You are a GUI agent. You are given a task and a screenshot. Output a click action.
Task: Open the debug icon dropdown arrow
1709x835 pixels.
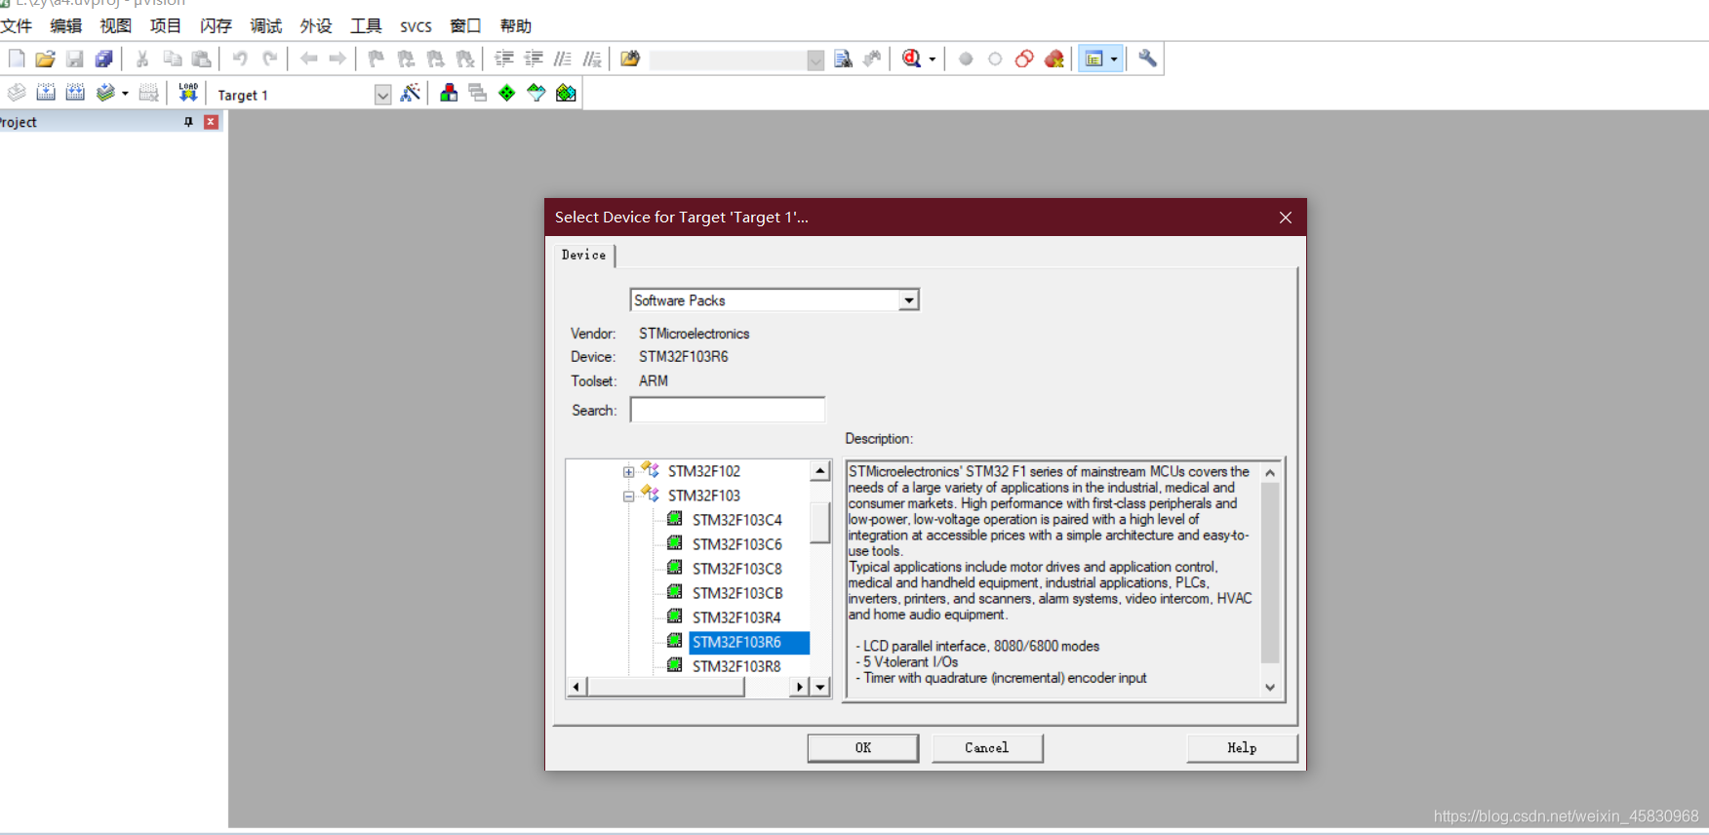tap(933, 60)
